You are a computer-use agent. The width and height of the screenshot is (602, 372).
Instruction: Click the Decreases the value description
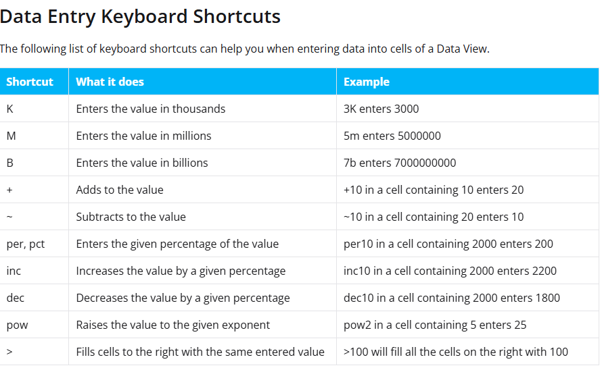tap(183, 298)
